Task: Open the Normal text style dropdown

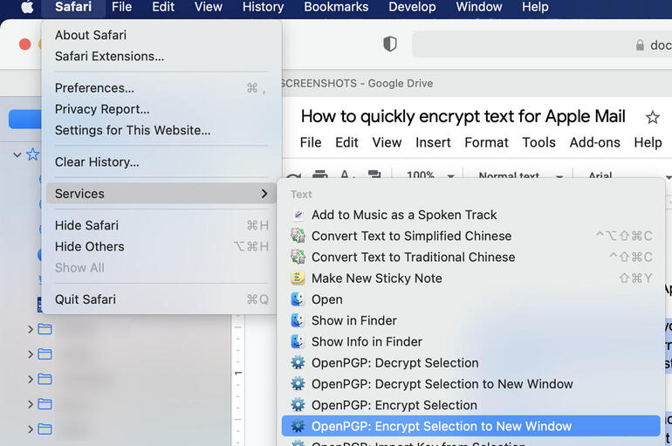Action: click(518, 175)
